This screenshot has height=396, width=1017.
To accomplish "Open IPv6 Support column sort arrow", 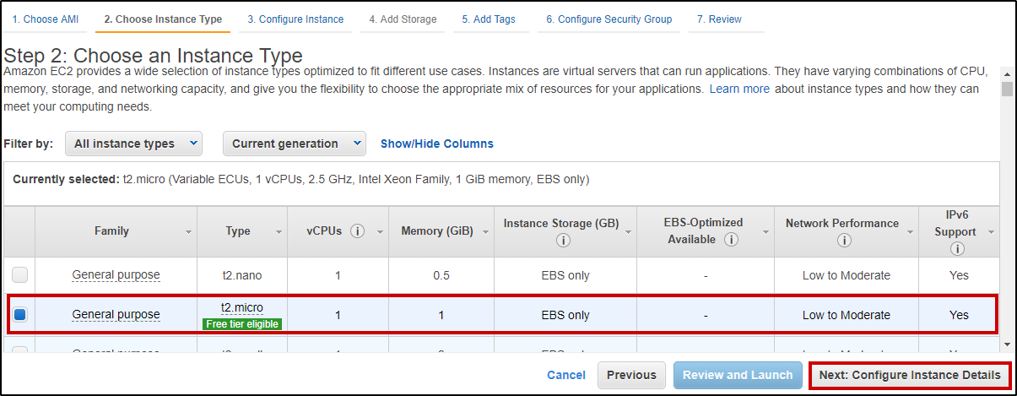I will click(x=991, y=232).
